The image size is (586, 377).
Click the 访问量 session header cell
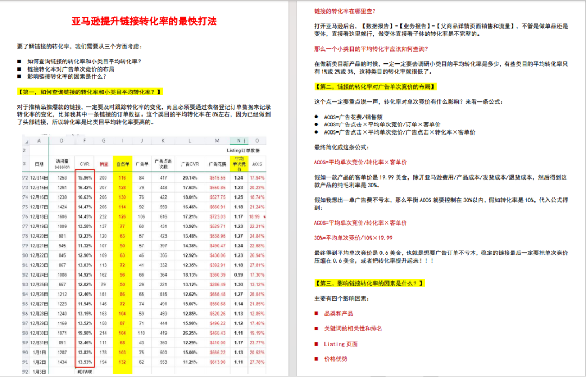coord(62,164)
